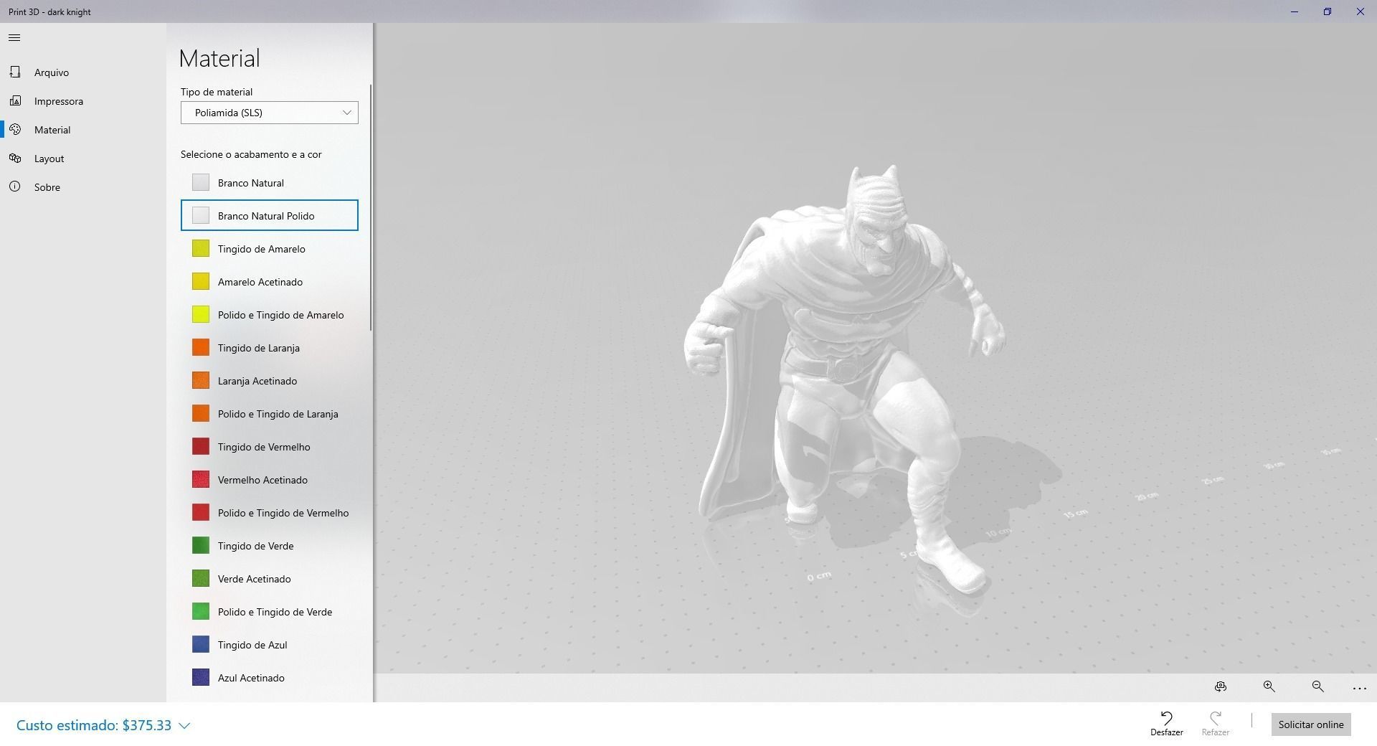Expand the Custo estimado cost details
1377x746 pixels.
[103, 725]
